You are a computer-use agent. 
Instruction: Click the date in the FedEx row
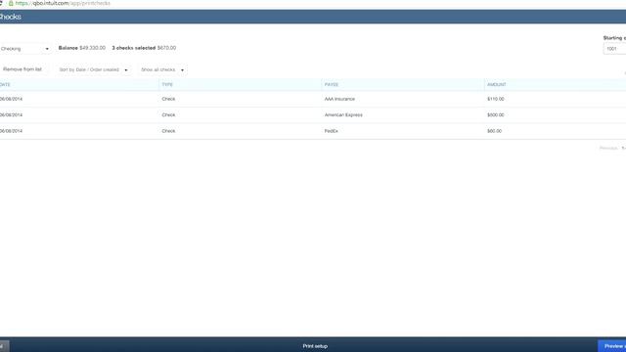click(x=11, y=131)
